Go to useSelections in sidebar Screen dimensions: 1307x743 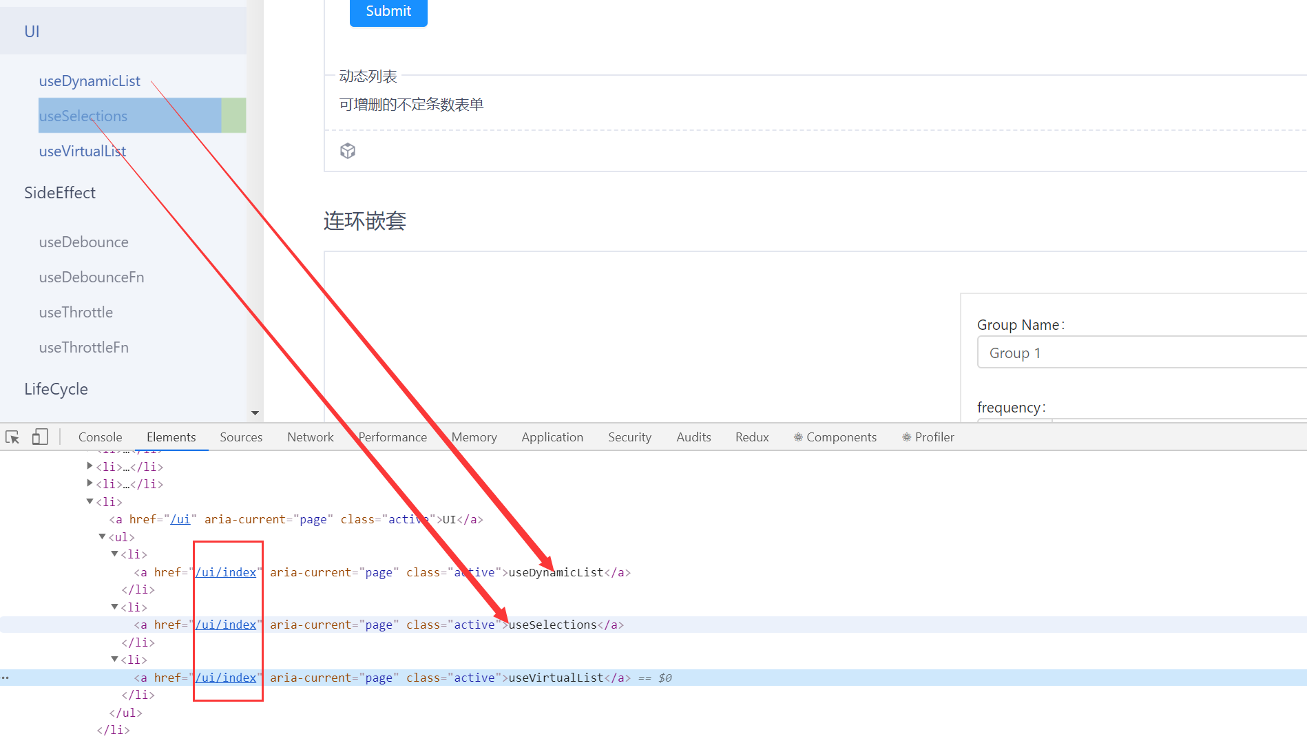(83, 116)
